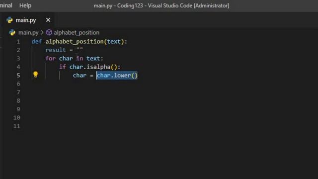This screenshot has width=318, height=179.
Task: Click the empty string quotes on line 2
Action: (x=79, y=49)
